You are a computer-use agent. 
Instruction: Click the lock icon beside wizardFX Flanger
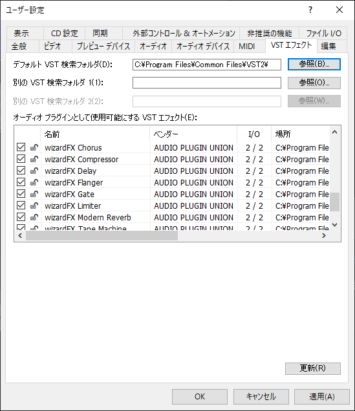[34, 182]
